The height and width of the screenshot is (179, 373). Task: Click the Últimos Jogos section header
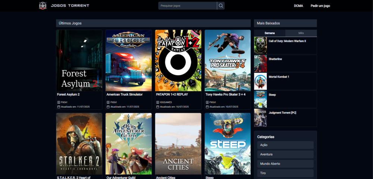click(153, 23)
